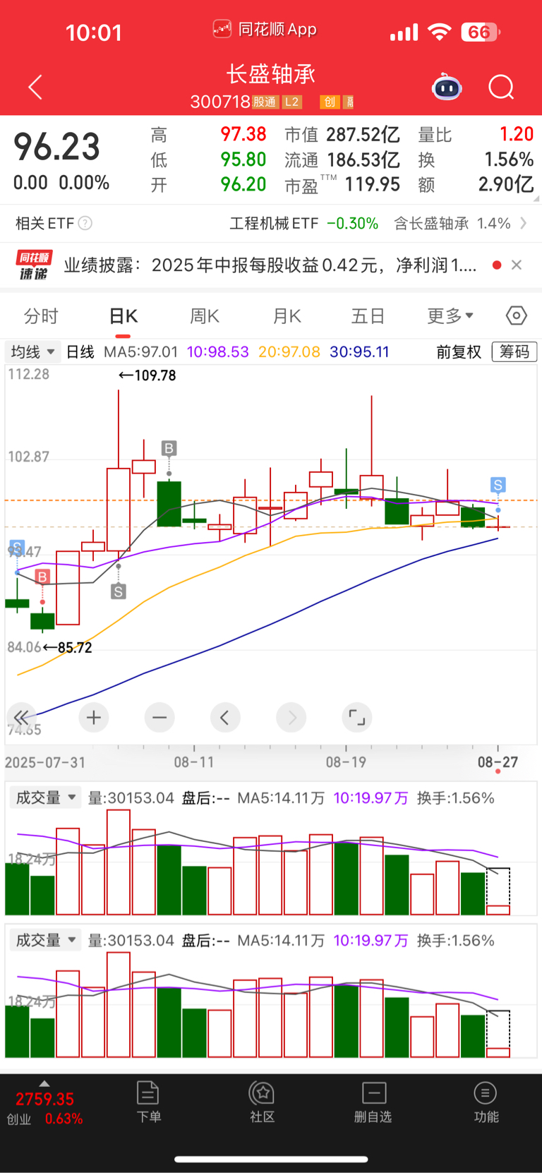Tap the blue S marker near 08-27
Screen dimensions: 542x1173
tap(498, 485)
